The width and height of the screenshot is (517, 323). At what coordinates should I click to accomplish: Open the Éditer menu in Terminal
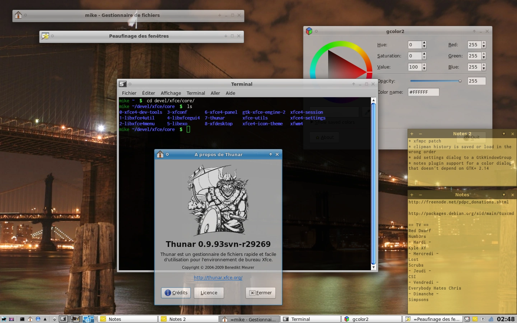point(148,93)
